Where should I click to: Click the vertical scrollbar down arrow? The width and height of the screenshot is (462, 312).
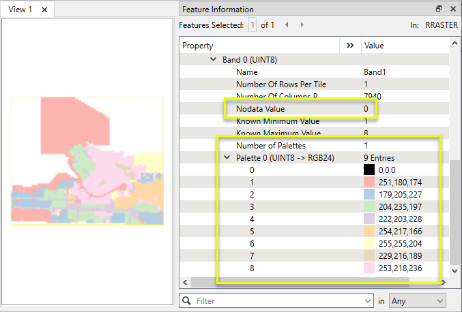point(455,270)
